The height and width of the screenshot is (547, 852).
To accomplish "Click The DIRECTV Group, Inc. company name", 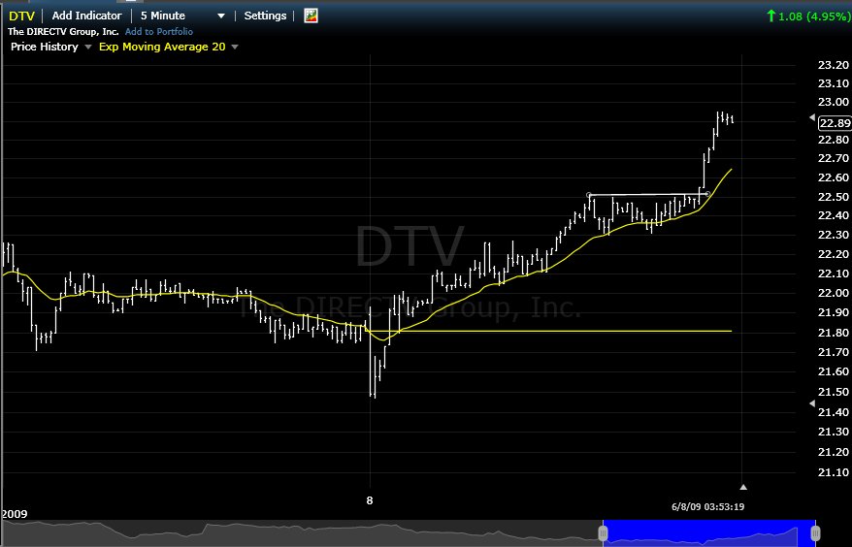I will point(63,31).
